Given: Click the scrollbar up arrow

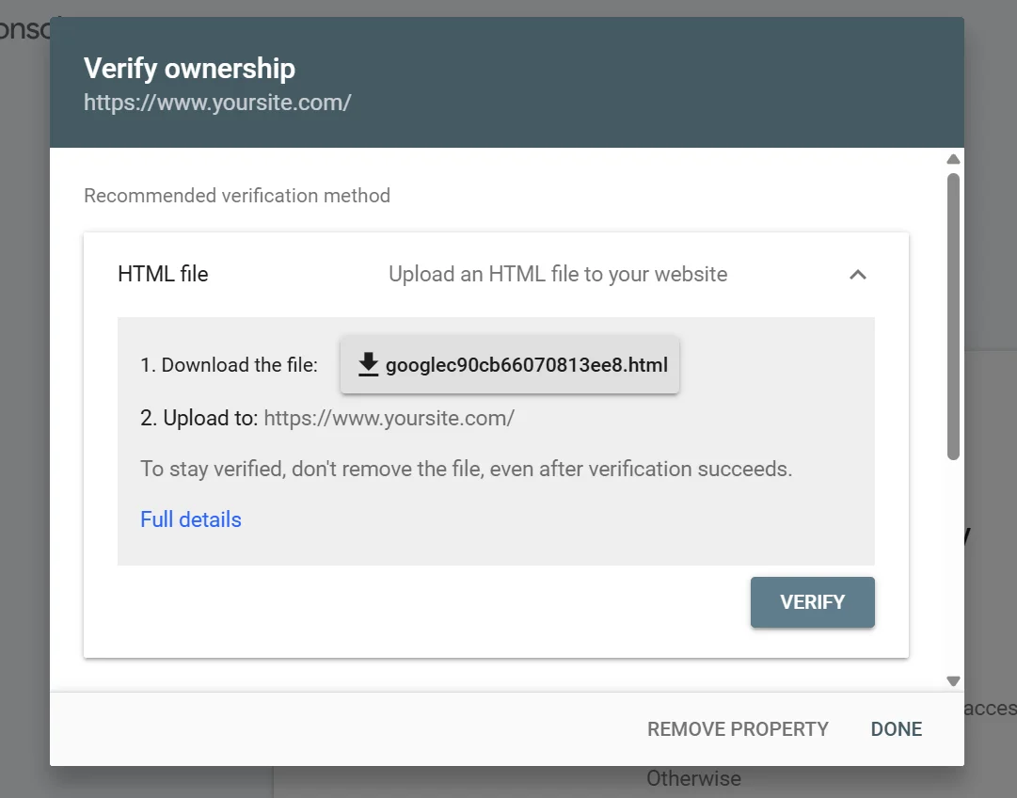Looking at the screenshot, I should click(953, 159).
